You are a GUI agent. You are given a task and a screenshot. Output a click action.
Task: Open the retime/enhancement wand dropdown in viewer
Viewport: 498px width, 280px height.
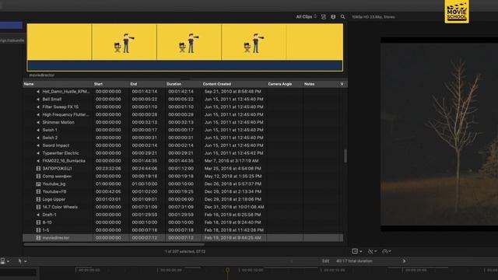tap(372, 251)
